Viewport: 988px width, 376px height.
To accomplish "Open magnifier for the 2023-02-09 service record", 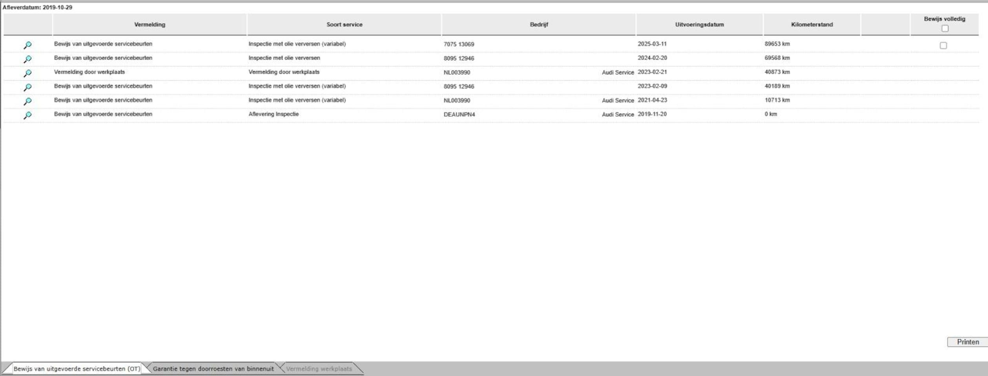I will click(27, 87).
